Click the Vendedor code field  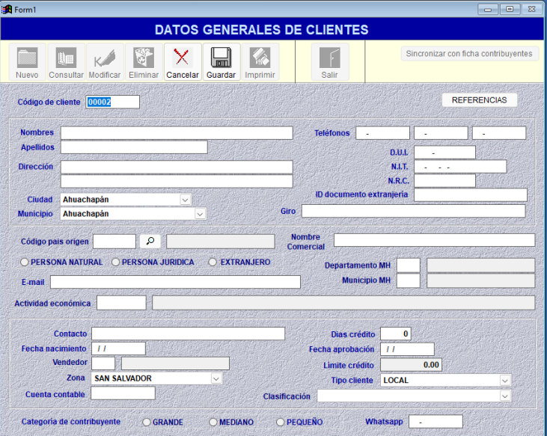coord(103,363)
